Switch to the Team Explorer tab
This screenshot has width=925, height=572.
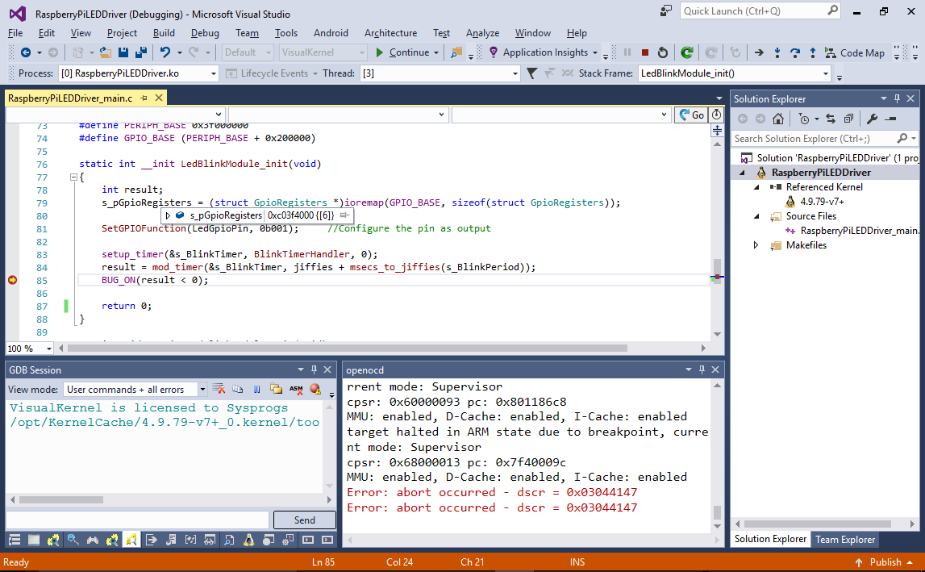(x=845, y=539)
